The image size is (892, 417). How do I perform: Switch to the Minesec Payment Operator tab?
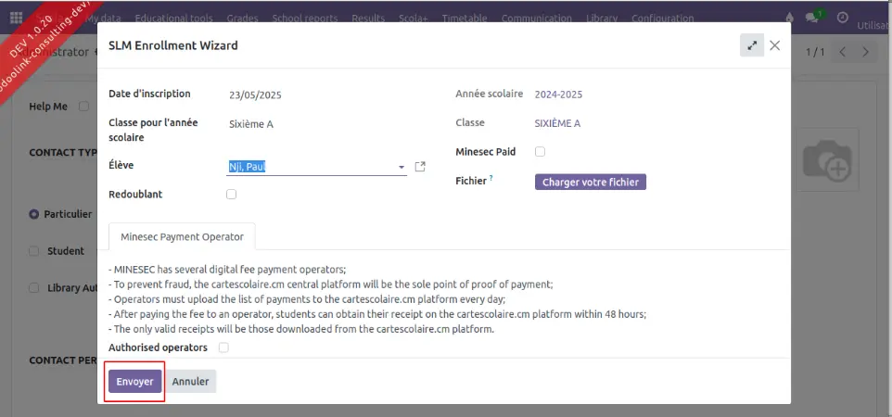tap(182, 237)
